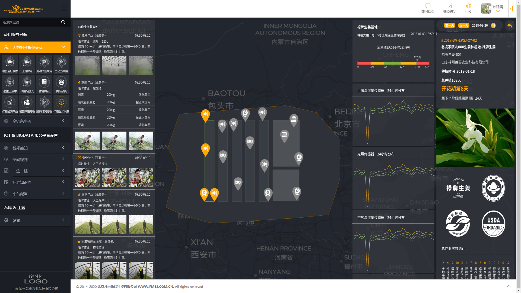Click the 光照传感器 24小时分布 heading
Viewport: 521px width, 293px height.
[376, 154]
